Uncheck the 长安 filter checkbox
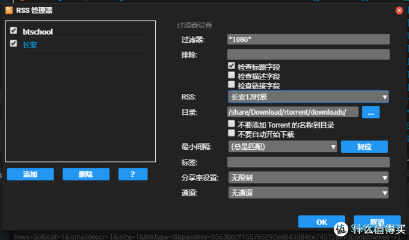 click(x=14, y=43)
